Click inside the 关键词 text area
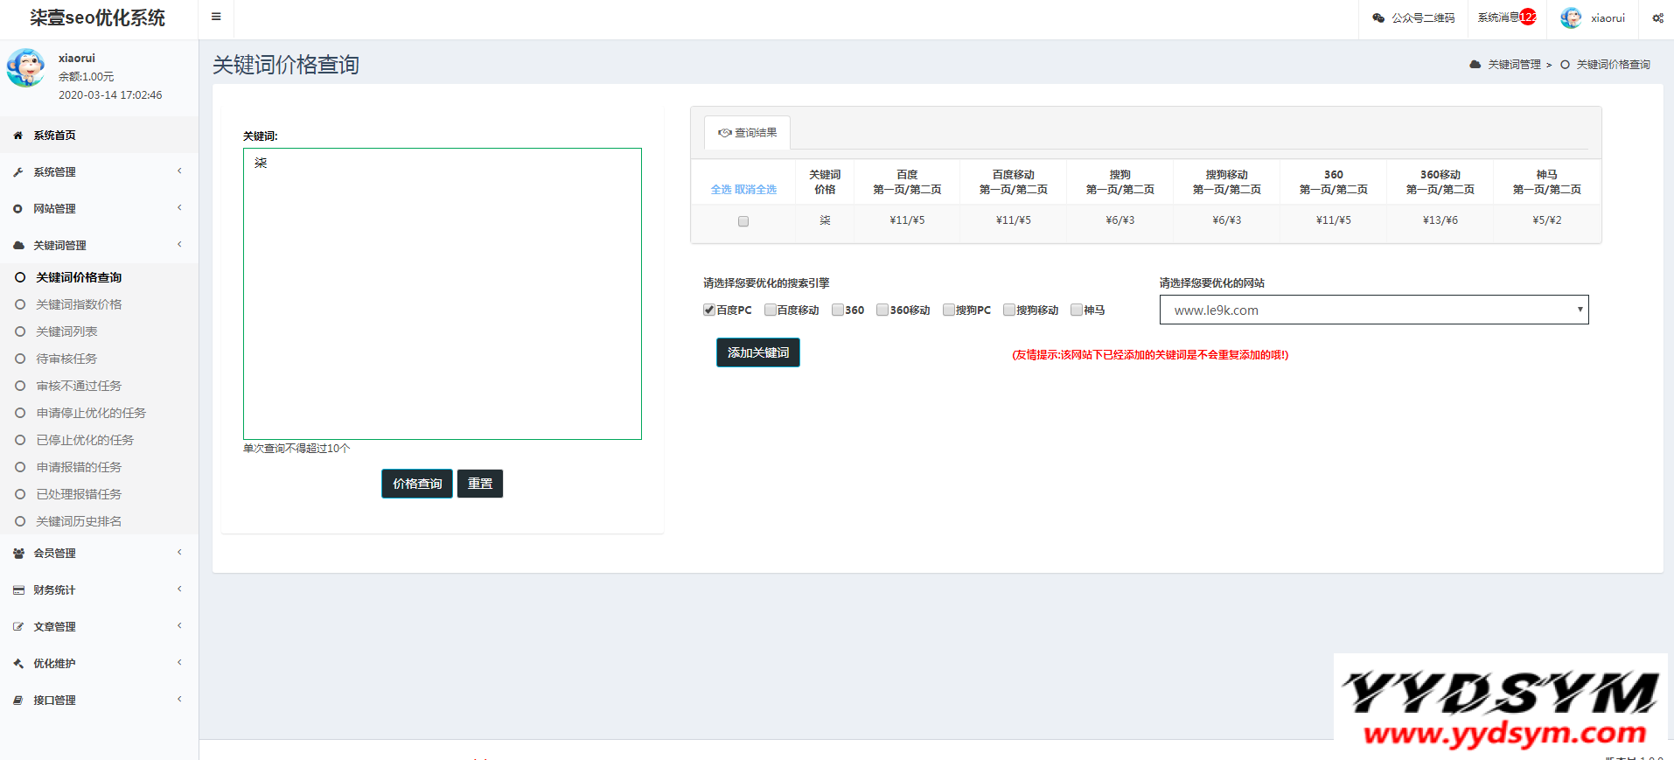The height and width of the screenshot is (760, 1674). pyautogui.click(x=442, y=293)
